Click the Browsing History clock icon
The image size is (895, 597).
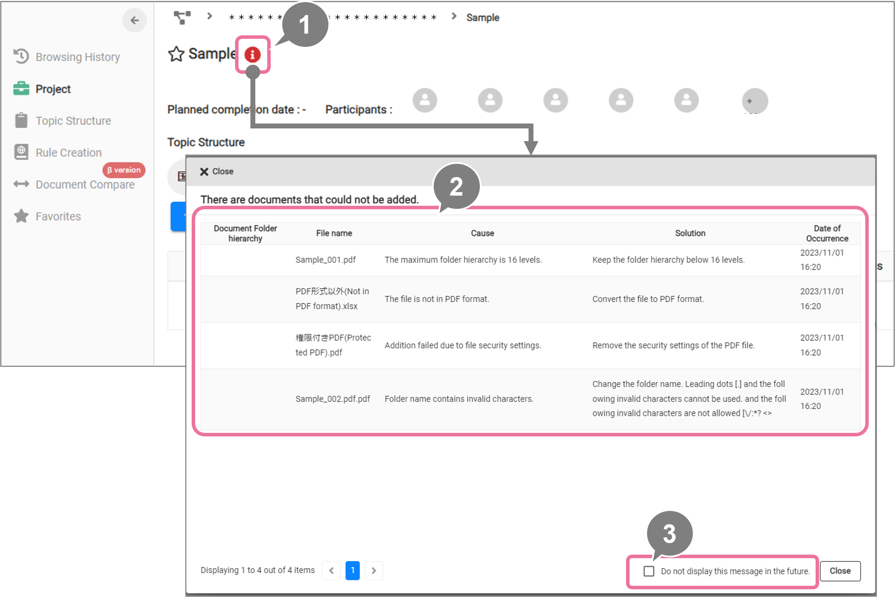tap(21, 56)
